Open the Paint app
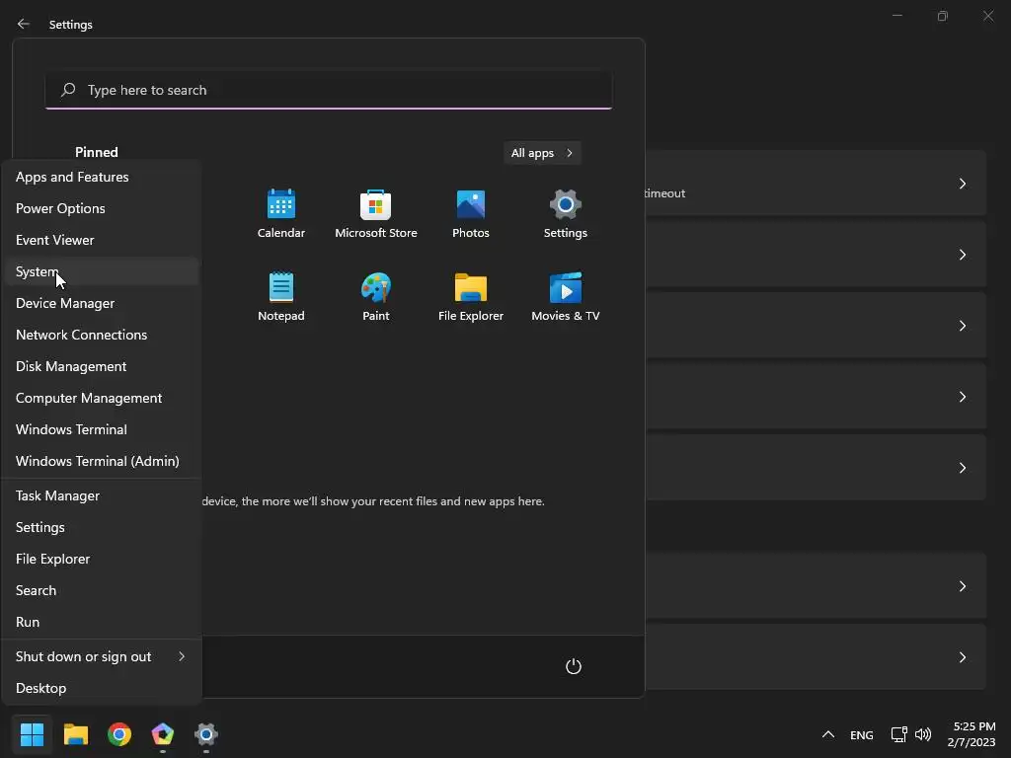 click(376, 296)
